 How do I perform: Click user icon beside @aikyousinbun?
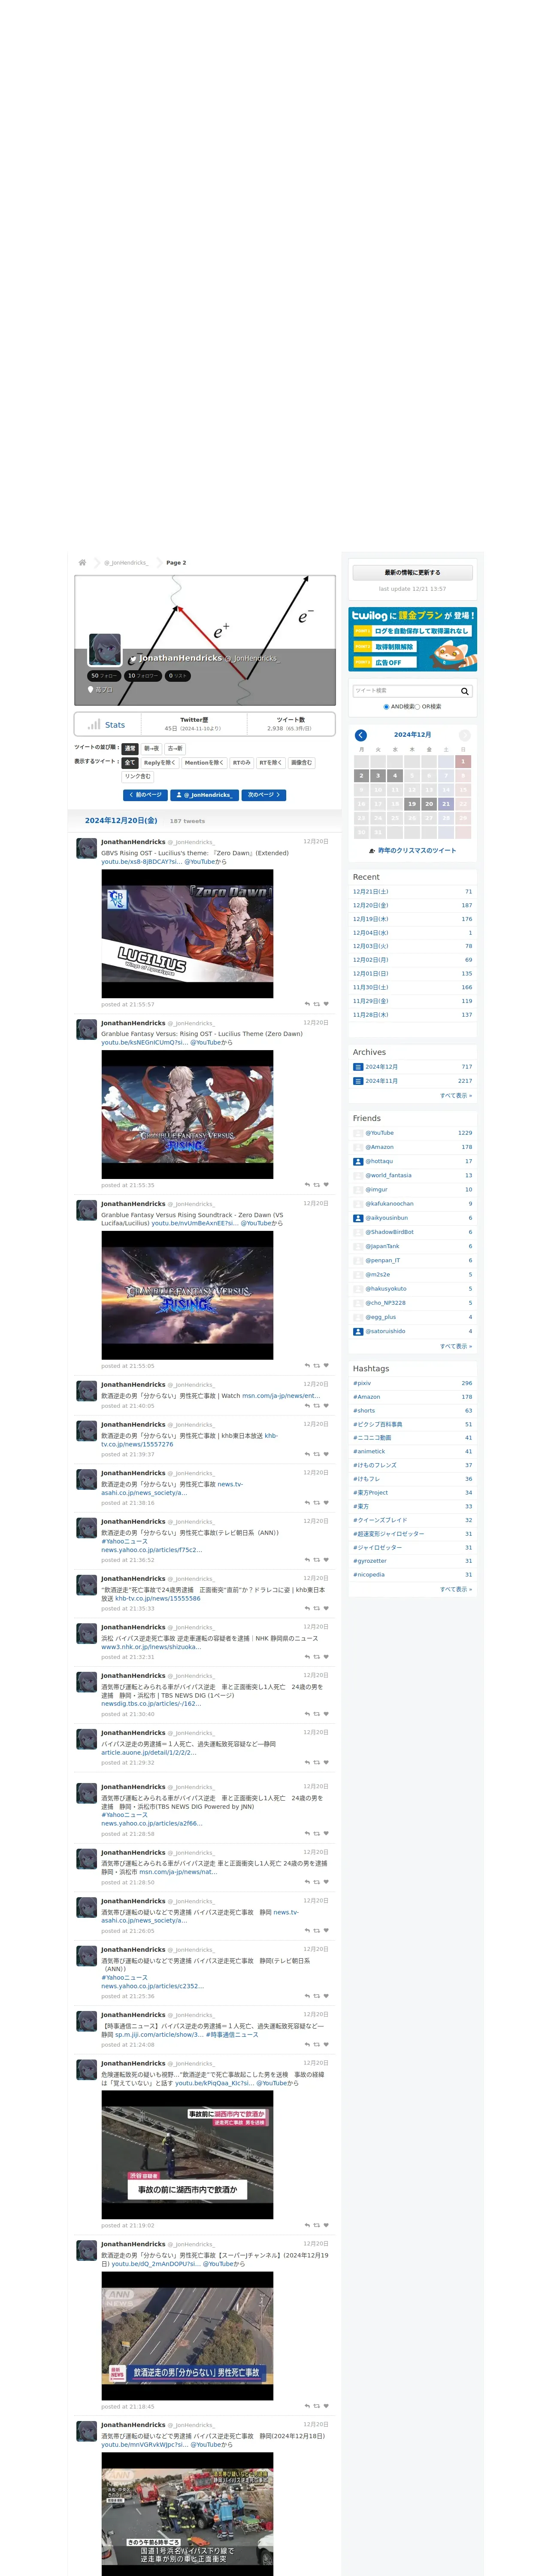(x=358, y=1218)
